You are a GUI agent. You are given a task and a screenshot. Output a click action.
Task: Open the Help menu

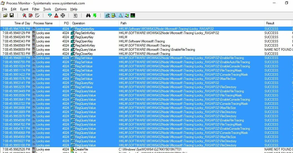point(74,9)
